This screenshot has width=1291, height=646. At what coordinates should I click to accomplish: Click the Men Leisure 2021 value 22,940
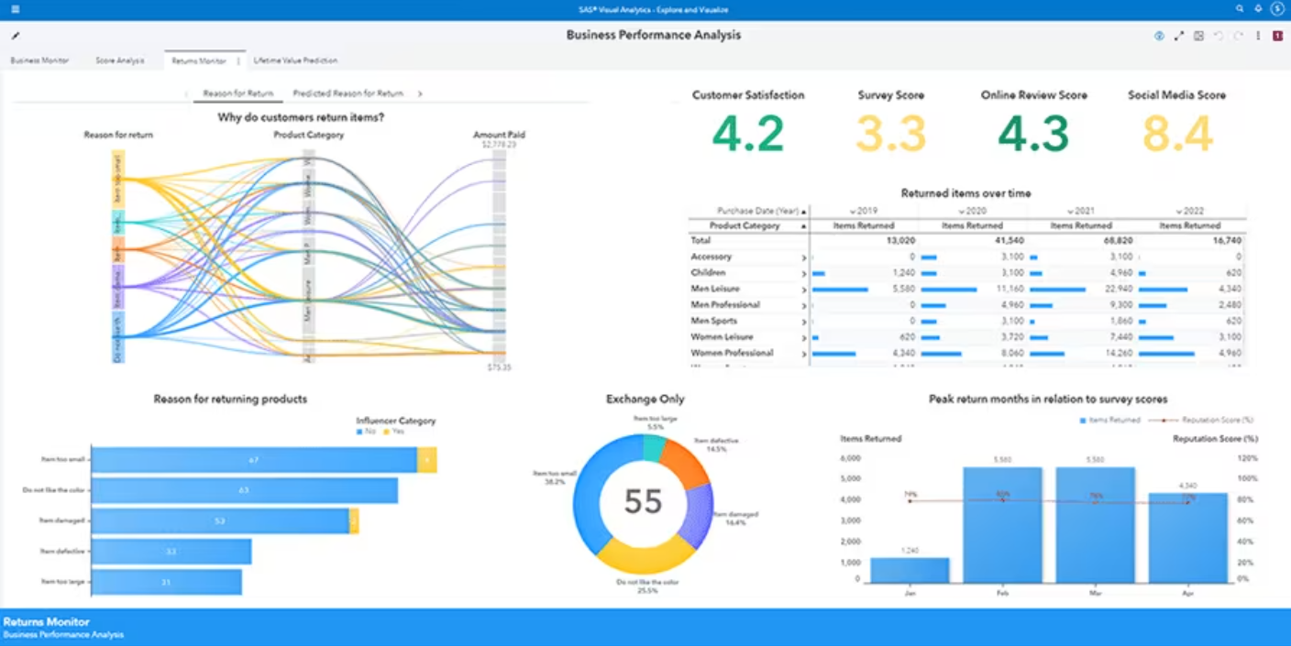tap(1120, 290)
